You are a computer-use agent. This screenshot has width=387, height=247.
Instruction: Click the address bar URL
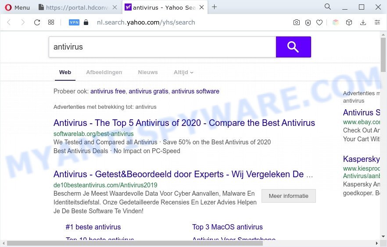pos(146,22)
